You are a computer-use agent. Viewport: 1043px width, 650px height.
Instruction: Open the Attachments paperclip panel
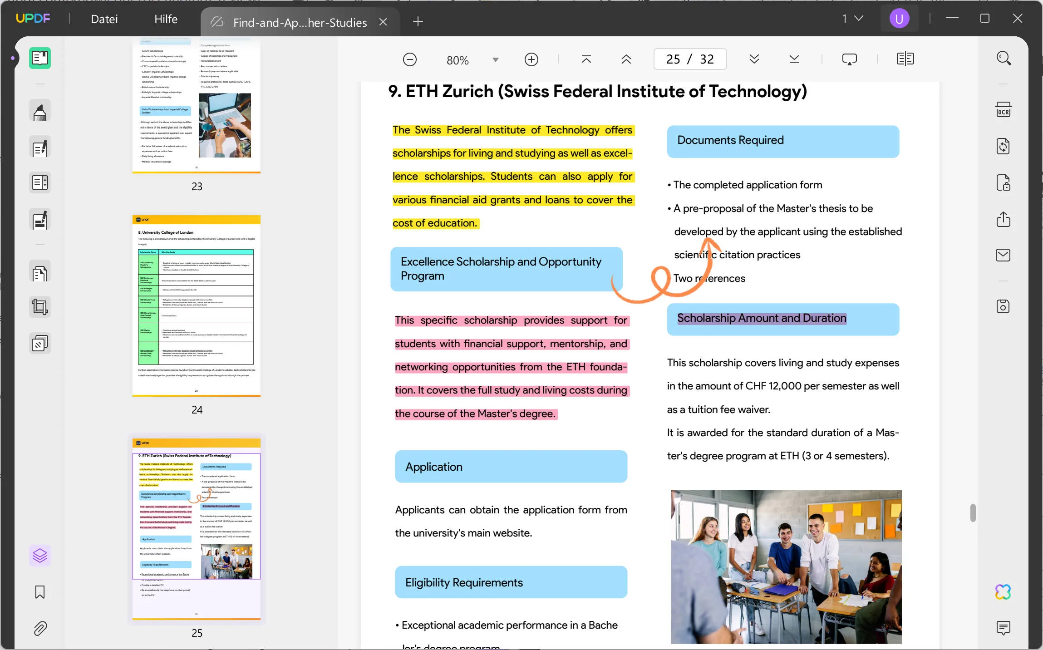tap(40, 629)
